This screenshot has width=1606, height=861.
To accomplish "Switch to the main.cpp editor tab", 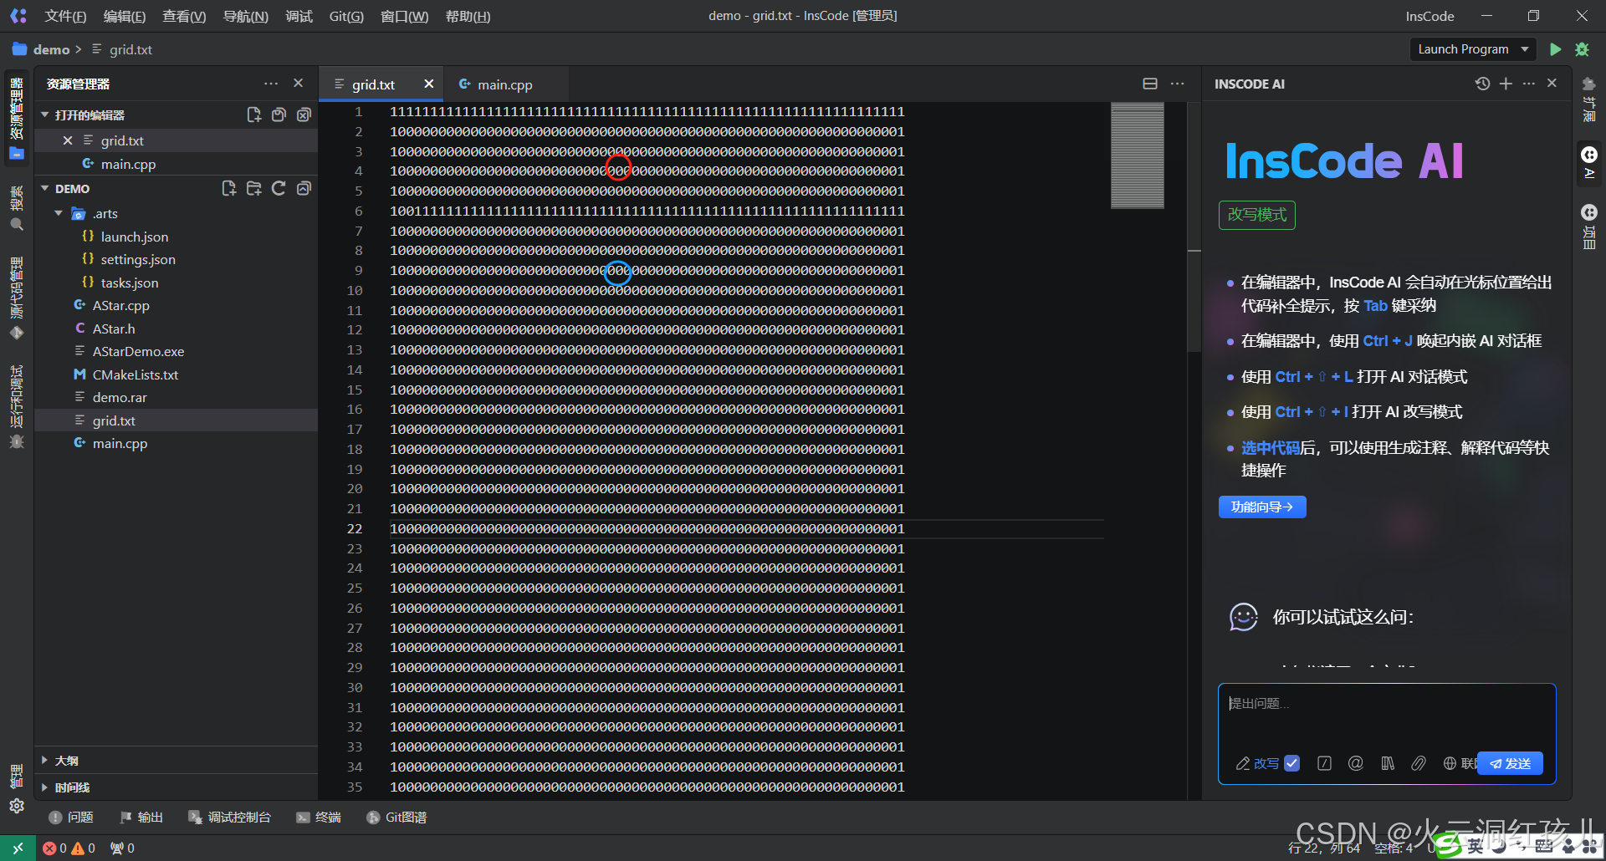I will 505,84.
